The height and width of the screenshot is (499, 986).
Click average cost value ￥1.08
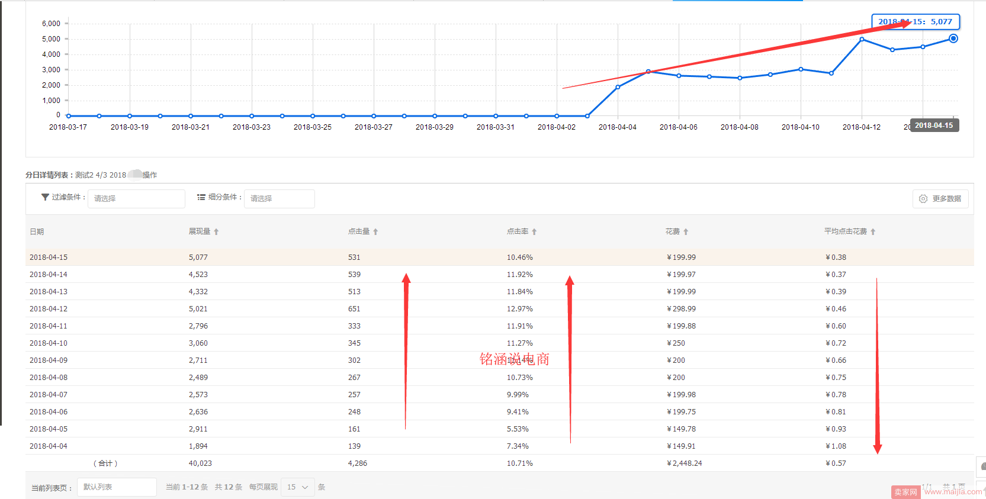[836, 446]
